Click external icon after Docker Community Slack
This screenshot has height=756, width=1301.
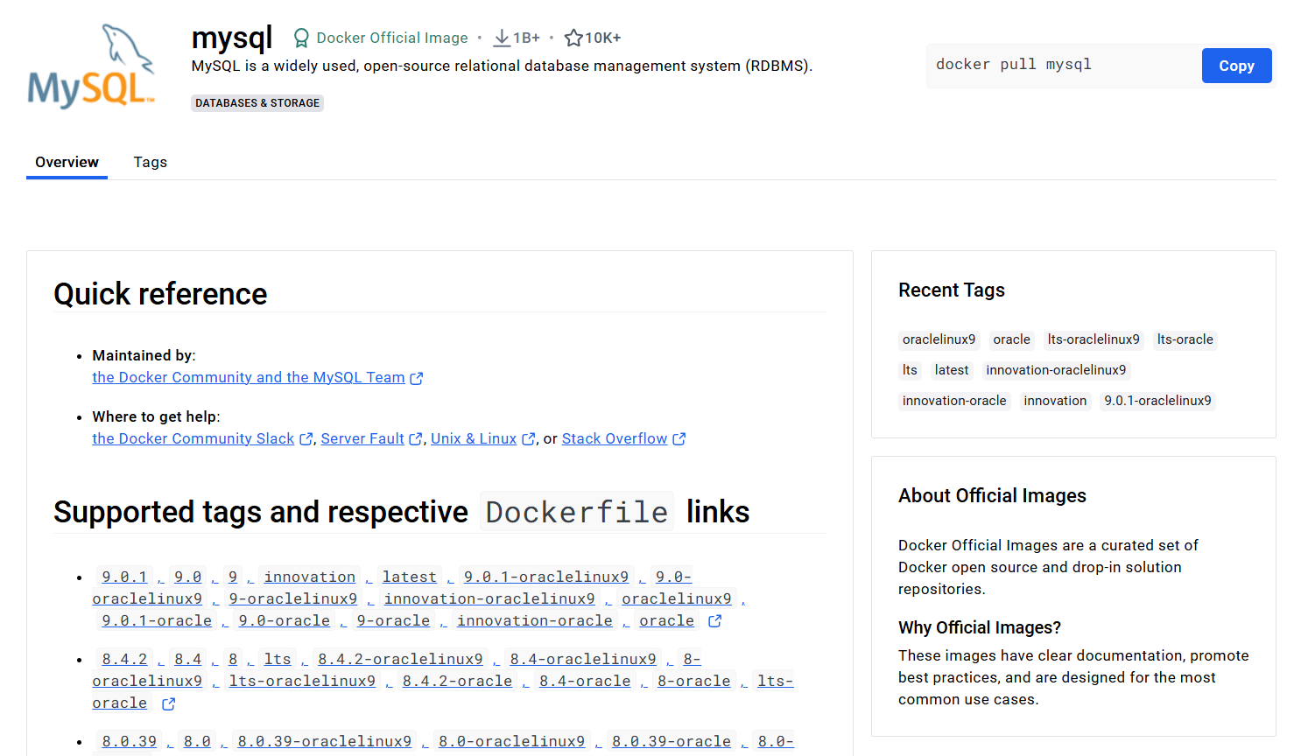tap(306, 439)
